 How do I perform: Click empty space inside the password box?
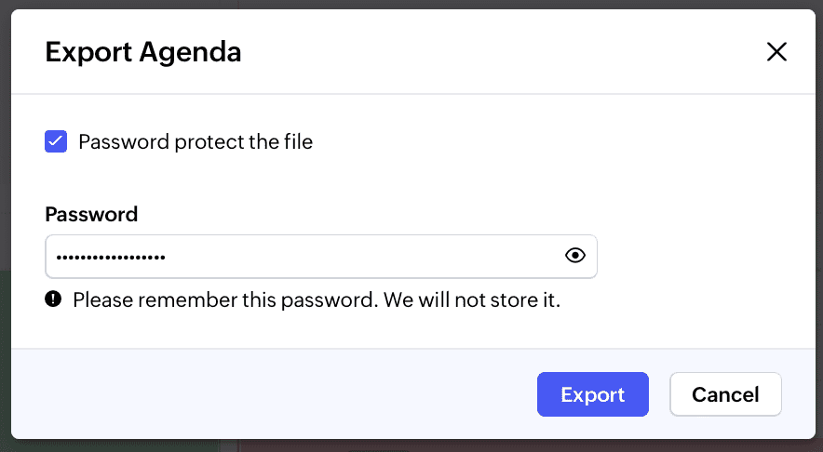pyautogui.click(x=372, y=256)
